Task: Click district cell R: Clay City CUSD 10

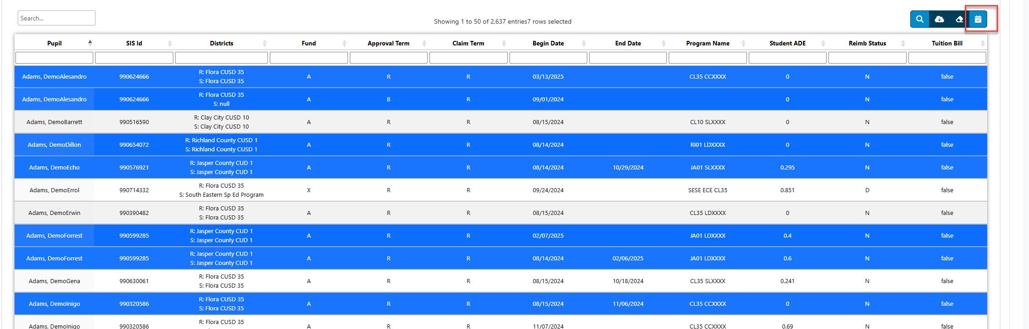Action: [x=222, y=122]
